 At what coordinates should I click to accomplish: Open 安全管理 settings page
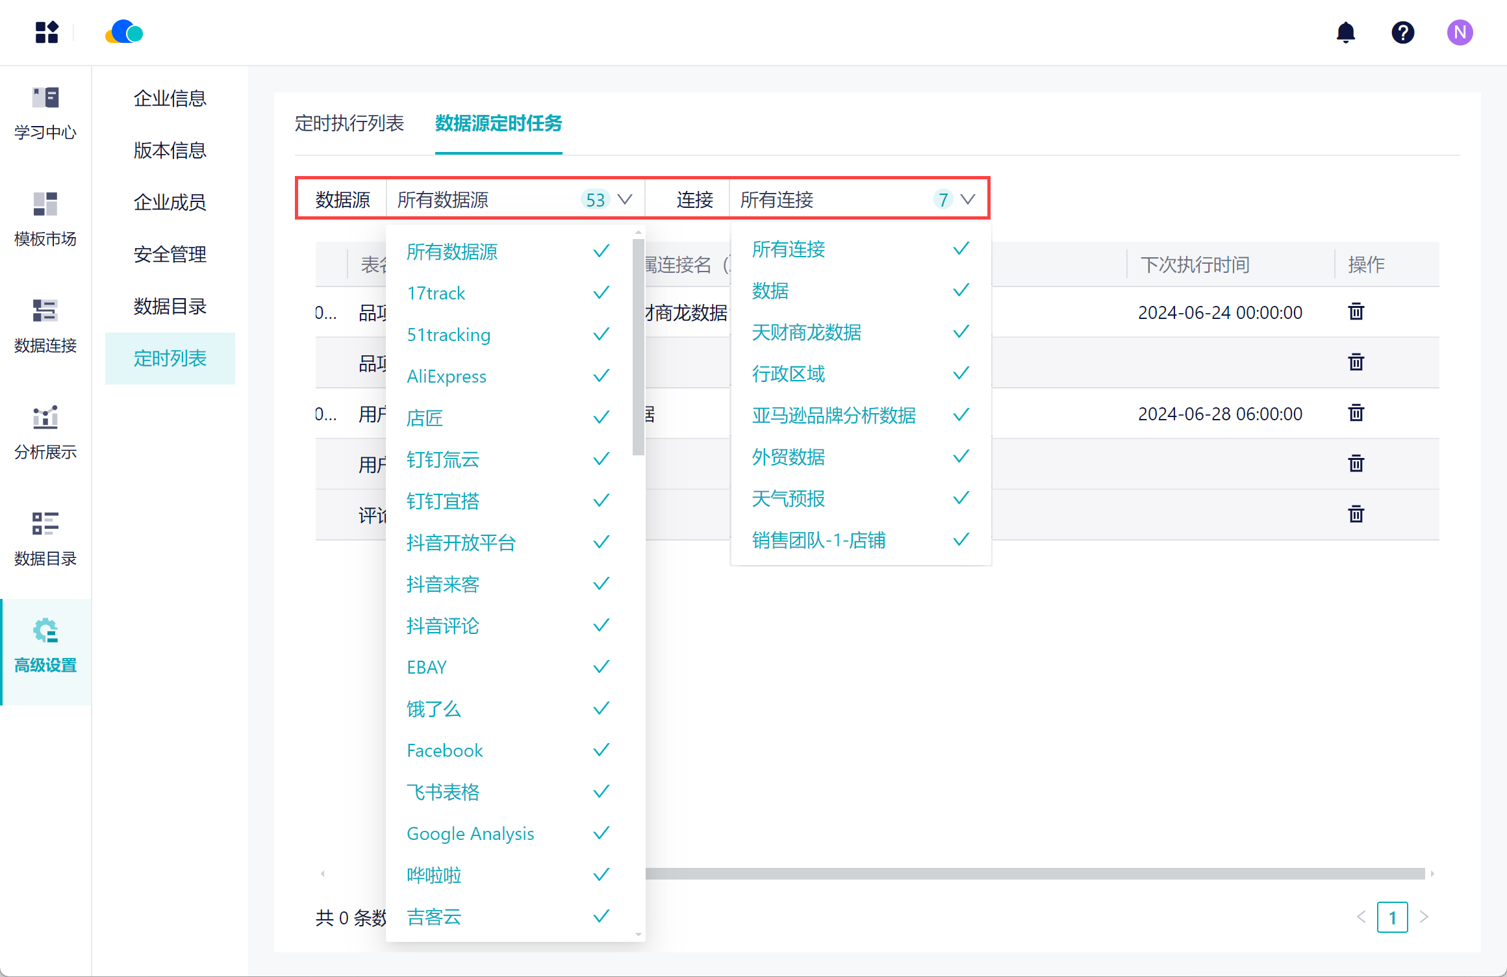(170, 254)
